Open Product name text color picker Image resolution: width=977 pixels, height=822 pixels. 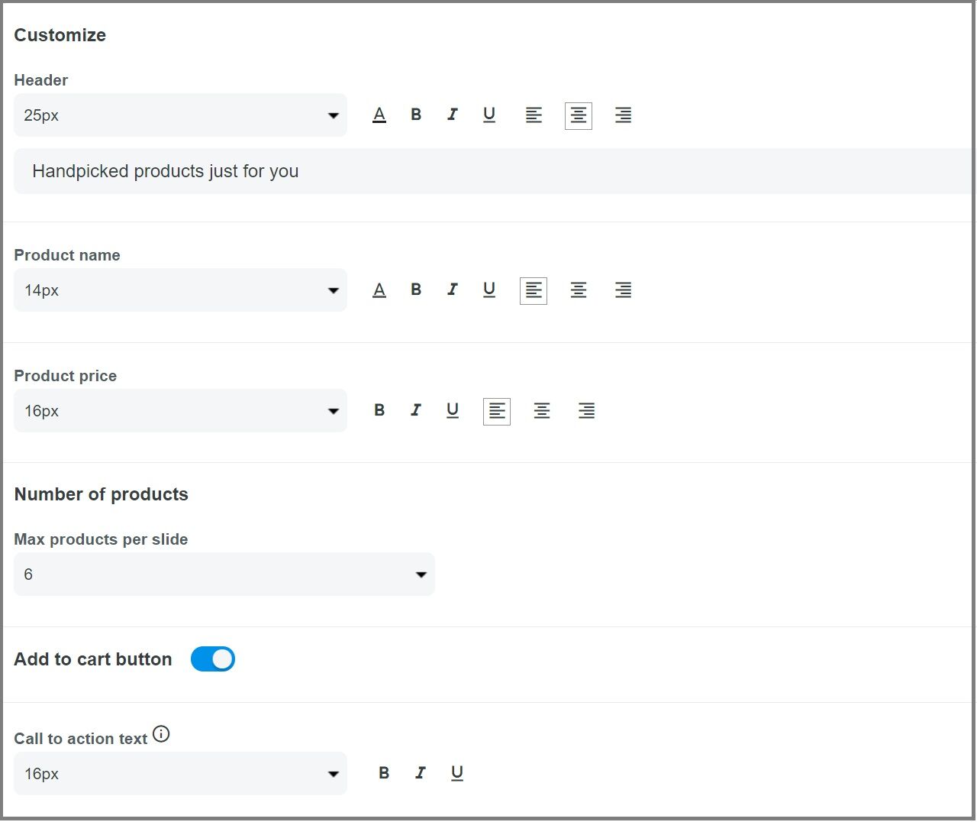tap(379, 290)
